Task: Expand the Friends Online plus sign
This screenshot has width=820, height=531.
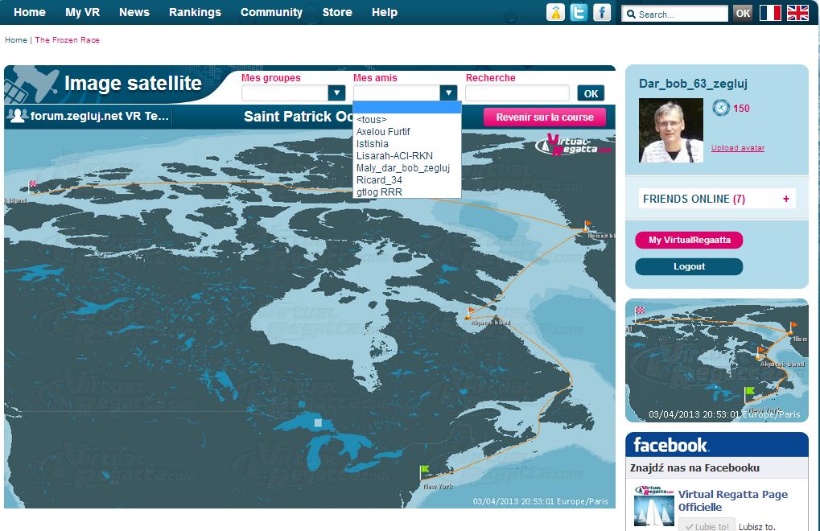Action: [785, 199]
